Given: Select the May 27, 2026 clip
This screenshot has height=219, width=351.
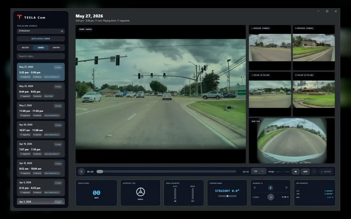Looking at the screenshot, I should 41,72.
